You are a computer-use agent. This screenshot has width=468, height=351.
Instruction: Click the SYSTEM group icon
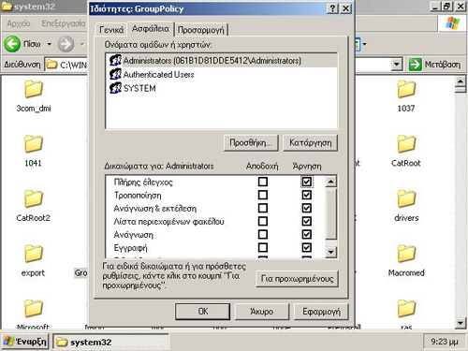(115, 88)
